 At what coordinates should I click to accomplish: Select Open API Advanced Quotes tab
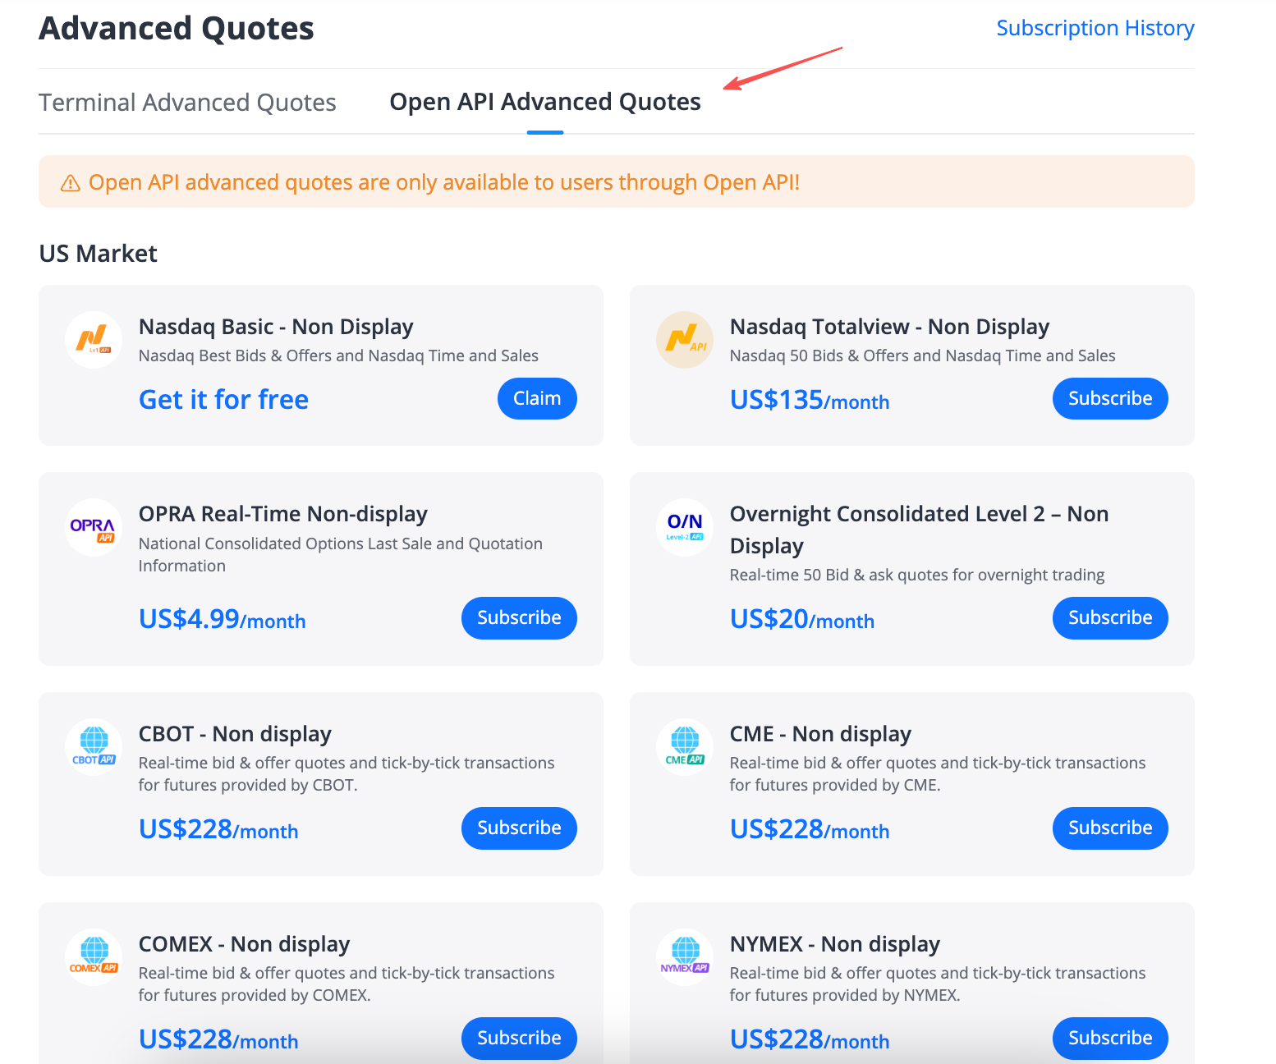click(545, 102)
